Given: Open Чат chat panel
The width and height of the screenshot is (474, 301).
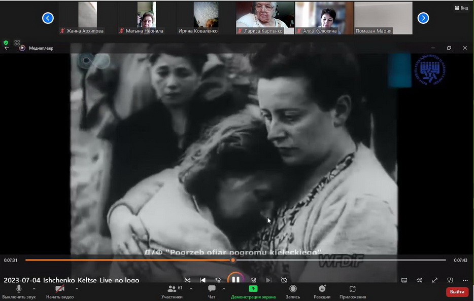Looking at the screenshot, I should [212, 292].
